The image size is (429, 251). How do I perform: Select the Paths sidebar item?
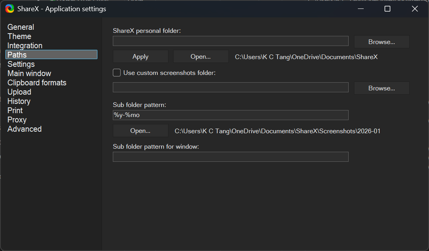17,55
